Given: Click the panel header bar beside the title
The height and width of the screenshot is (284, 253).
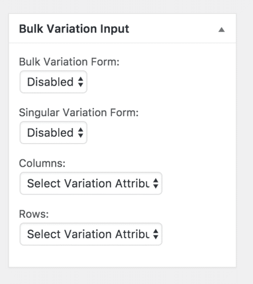Looking at the screenshot, I should point(174,28).
